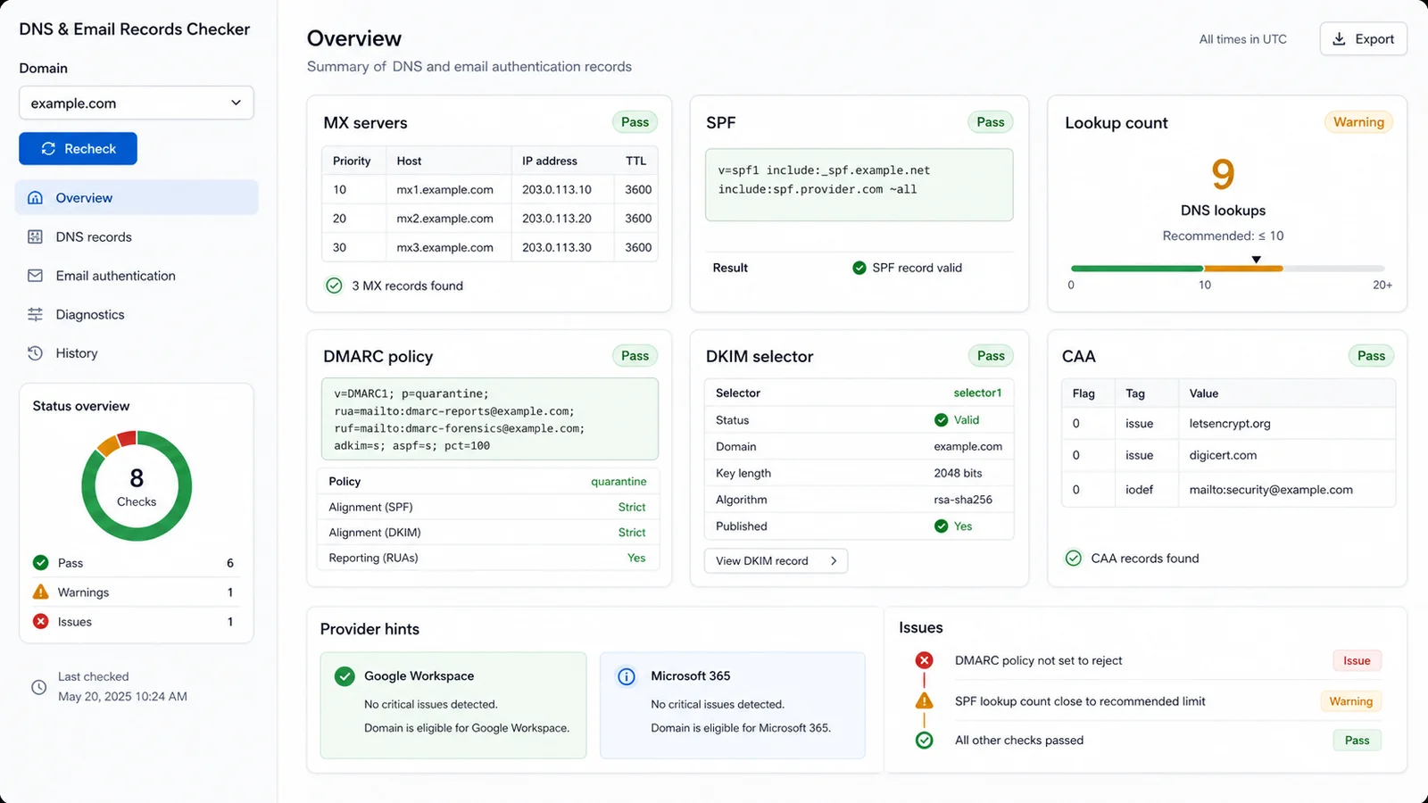Click the 'All times in UTC' label
Viewport: 1428px width, 803px height.
click(1242, 39)
